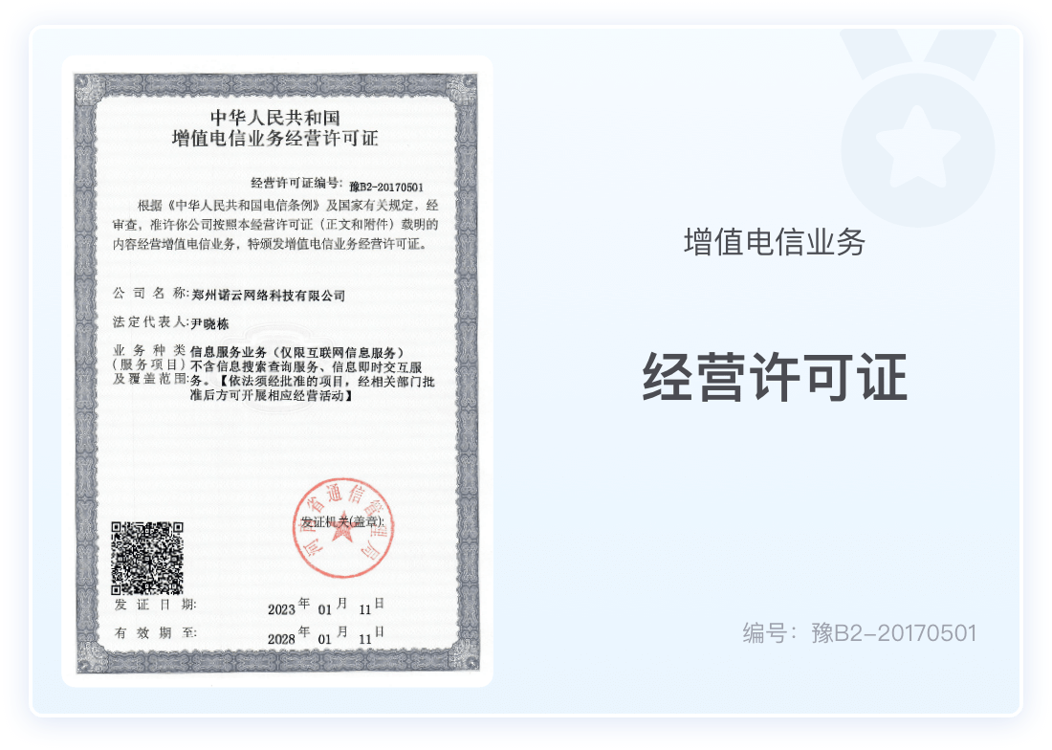Click the 增值电信业务 heading on the right
Viewport: 1052px width, 750px height.
pyautogui.click(x=774, y=243)
